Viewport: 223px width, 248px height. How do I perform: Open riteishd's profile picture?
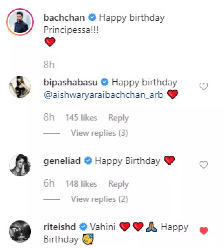point(19,231)
